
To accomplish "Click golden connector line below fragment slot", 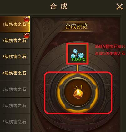I will 78,68.
